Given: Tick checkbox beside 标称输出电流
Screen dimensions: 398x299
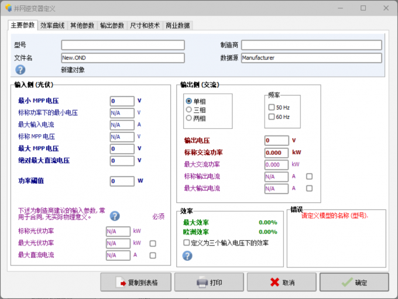Looking at the screenshot, I should tap(309, 176).
